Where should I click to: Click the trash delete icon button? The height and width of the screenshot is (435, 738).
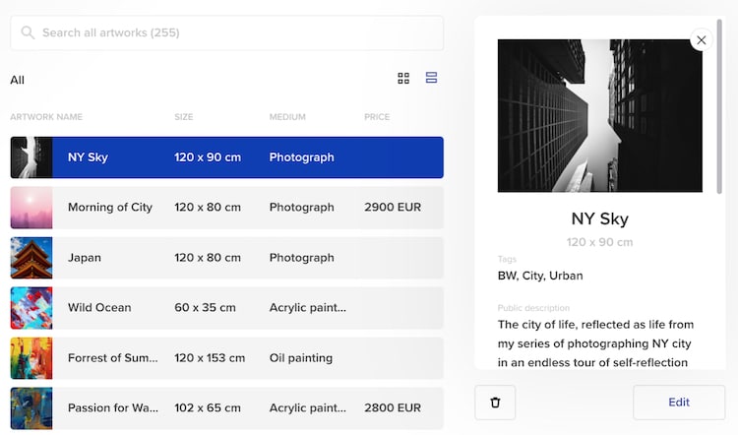(495, 403)
